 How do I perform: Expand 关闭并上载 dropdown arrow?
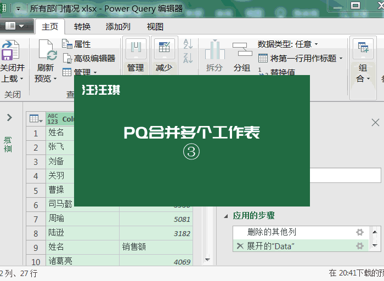pos(22,79)
